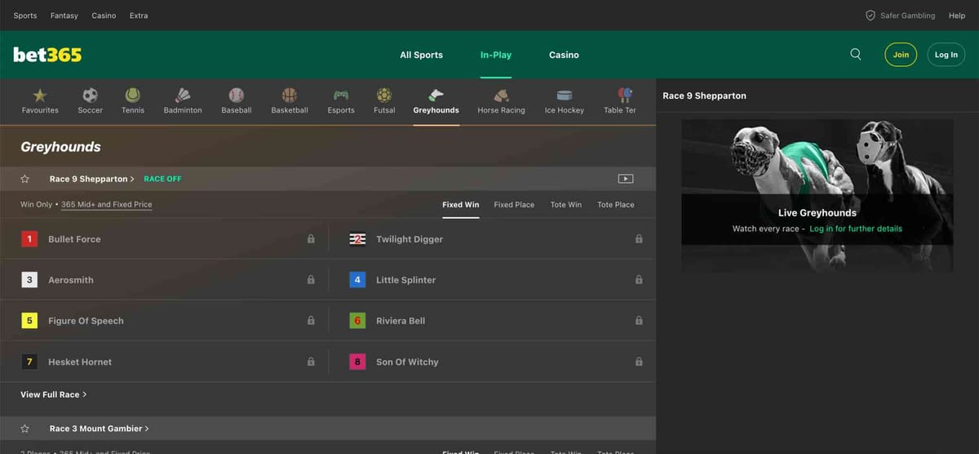Select runner Aerosmith

71,280
